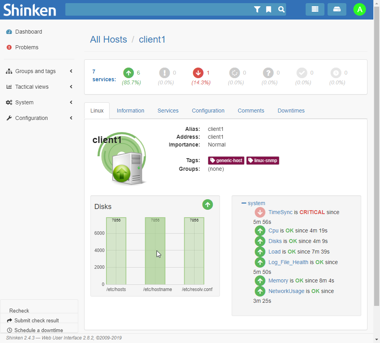The image size is (380, 343).
Task: Expand Groups and tags menu
Action: [x=39, y=71]
